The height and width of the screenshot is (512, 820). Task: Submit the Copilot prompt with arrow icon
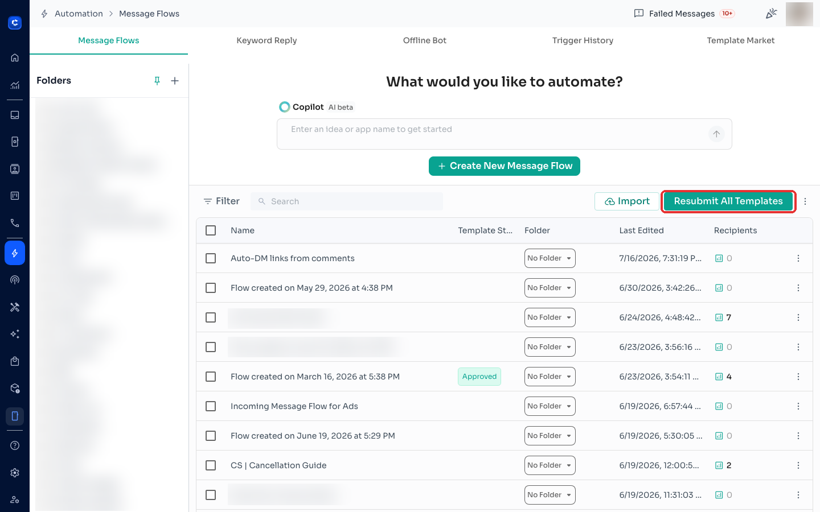click(x=716, y=134)
